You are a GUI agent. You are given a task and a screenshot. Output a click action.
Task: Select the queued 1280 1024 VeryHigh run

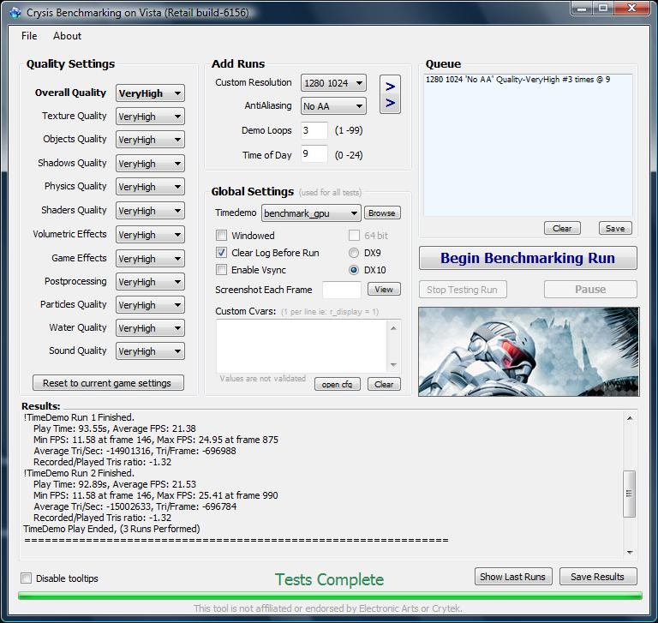coord(517,80)
